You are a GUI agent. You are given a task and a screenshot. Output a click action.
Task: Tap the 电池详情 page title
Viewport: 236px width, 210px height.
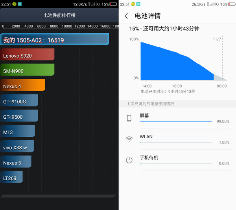pos(147,16)
